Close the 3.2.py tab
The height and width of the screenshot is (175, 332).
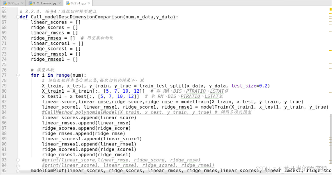22,3
